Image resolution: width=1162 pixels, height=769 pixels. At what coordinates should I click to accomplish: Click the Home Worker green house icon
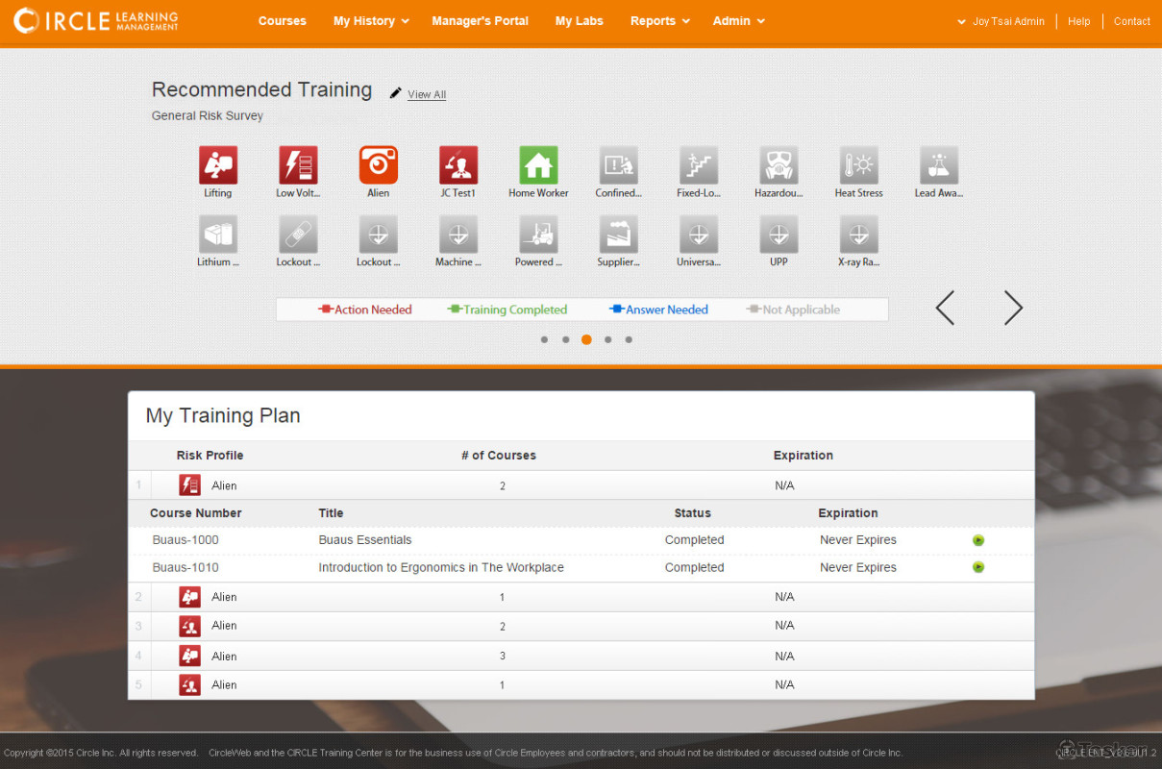click(538, 165)
